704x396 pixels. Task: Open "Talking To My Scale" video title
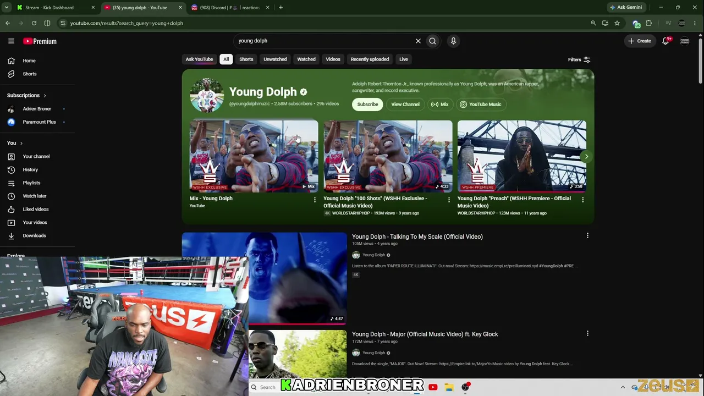tap(417, 237)
